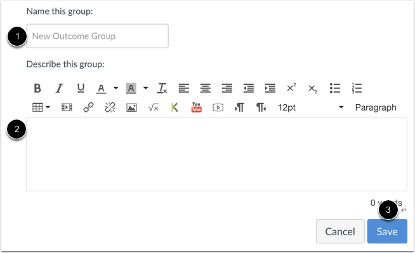415x253 pixels.
Task: Apply superscript formatting
Action: [x=291, y=88]
